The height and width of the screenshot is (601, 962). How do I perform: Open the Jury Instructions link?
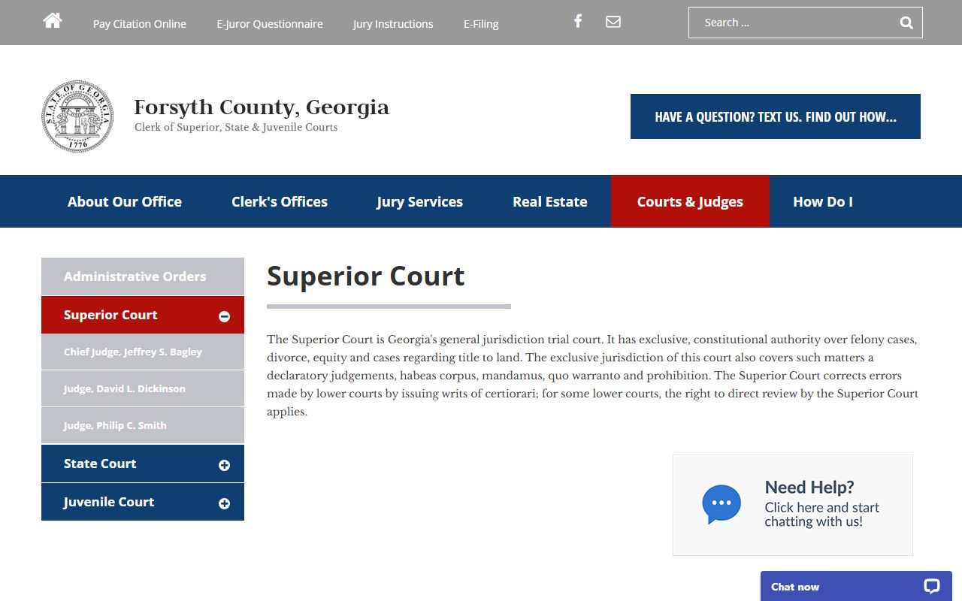pyautogui.click(x=393, y=24)
